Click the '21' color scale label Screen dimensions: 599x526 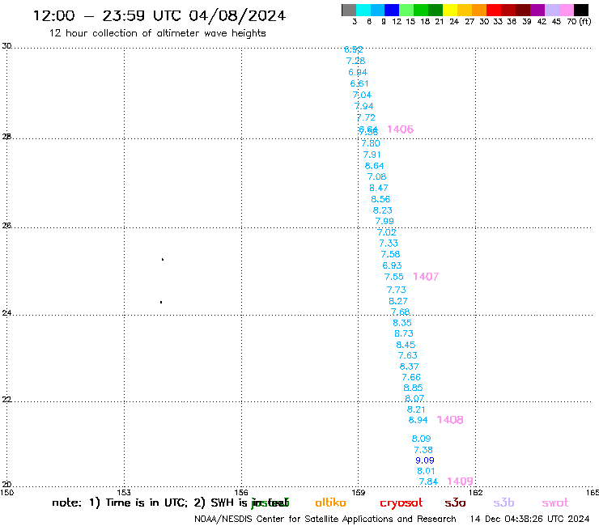tap(440, 22)
